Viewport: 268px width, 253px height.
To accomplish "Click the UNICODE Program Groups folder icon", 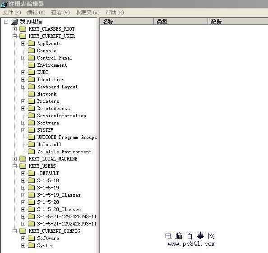I will [31, 137].
